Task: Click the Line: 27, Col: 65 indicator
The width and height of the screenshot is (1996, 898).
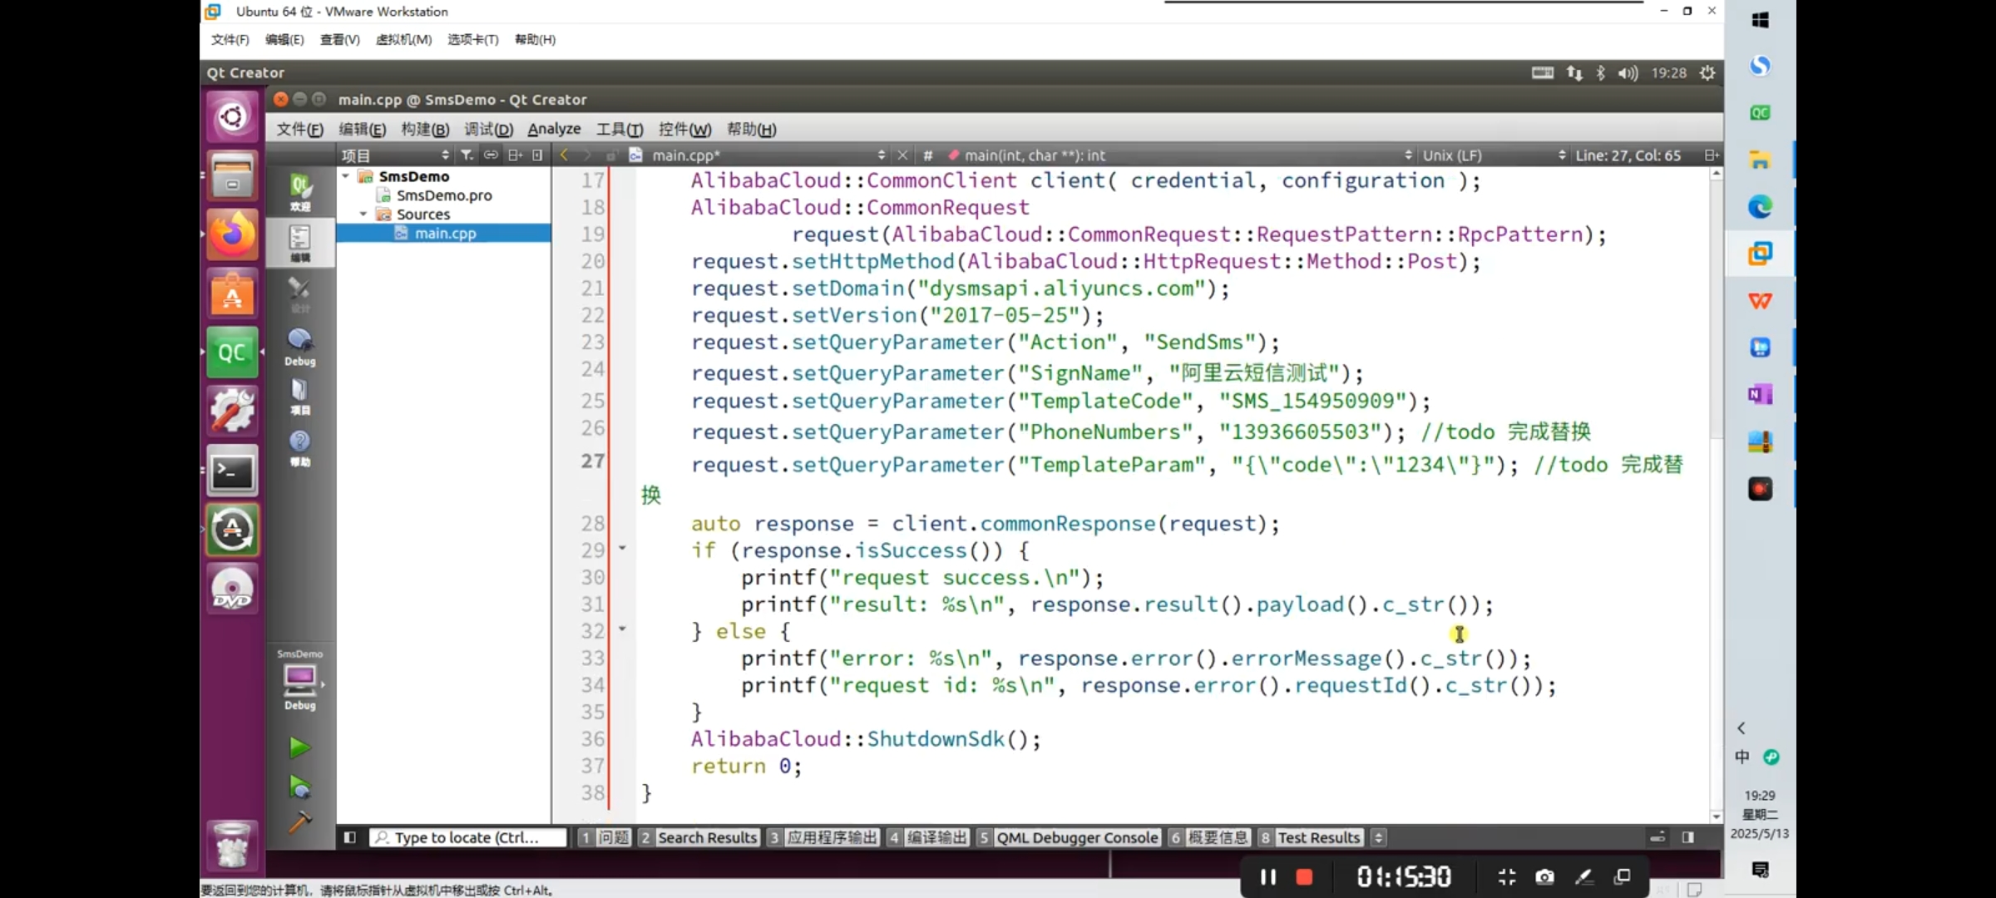Action: click(1628, 155)
